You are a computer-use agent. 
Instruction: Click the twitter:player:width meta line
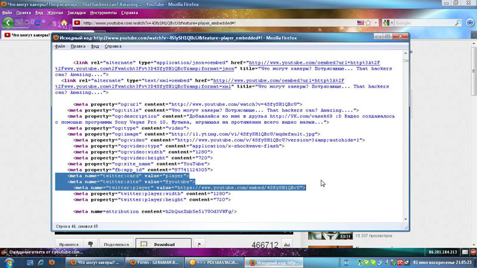coord(152,194)
